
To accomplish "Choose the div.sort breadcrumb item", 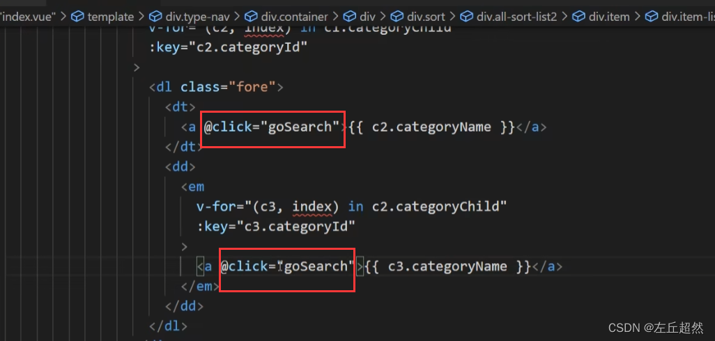I will coord(425,17).
